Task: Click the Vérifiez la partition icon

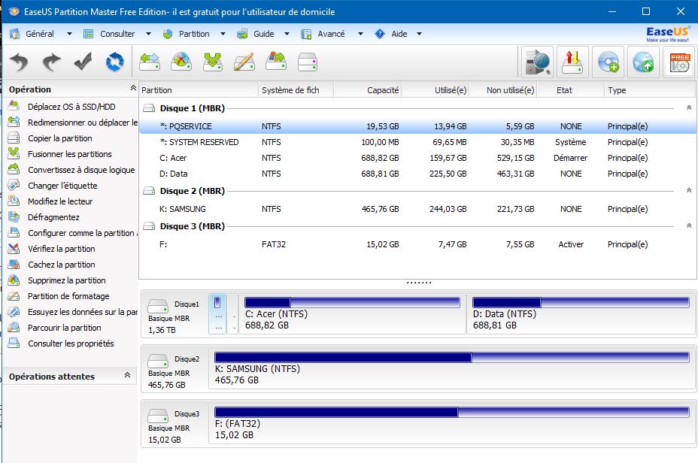Action: (x=14, y=249)
